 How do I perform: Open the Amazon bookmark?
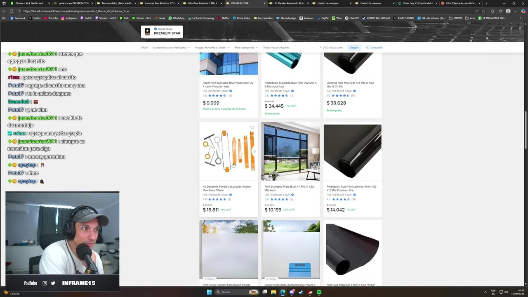306,18
